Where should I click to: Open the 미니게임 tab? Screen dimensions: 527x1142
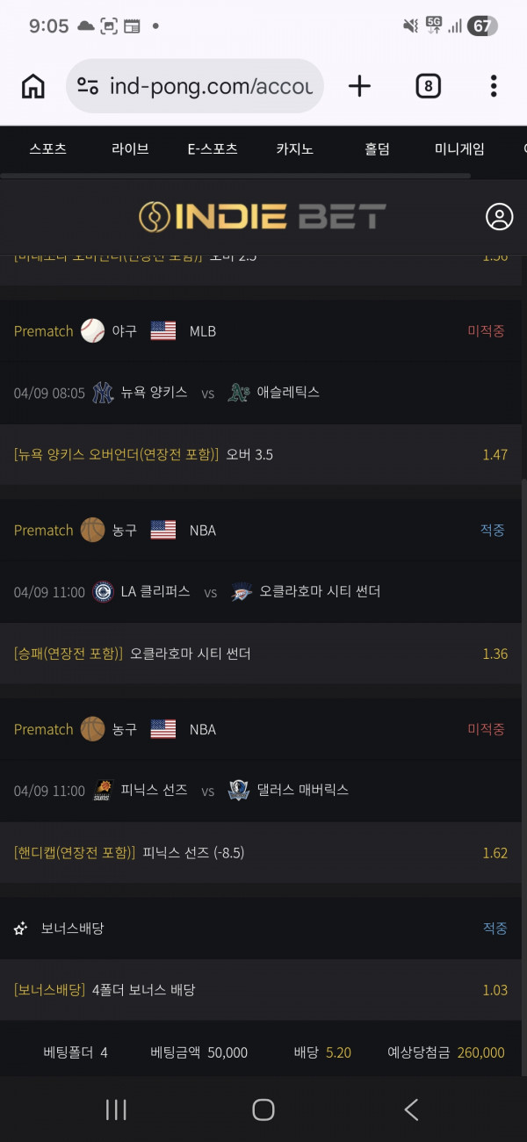pyautogui.click(x=459, y=149)
